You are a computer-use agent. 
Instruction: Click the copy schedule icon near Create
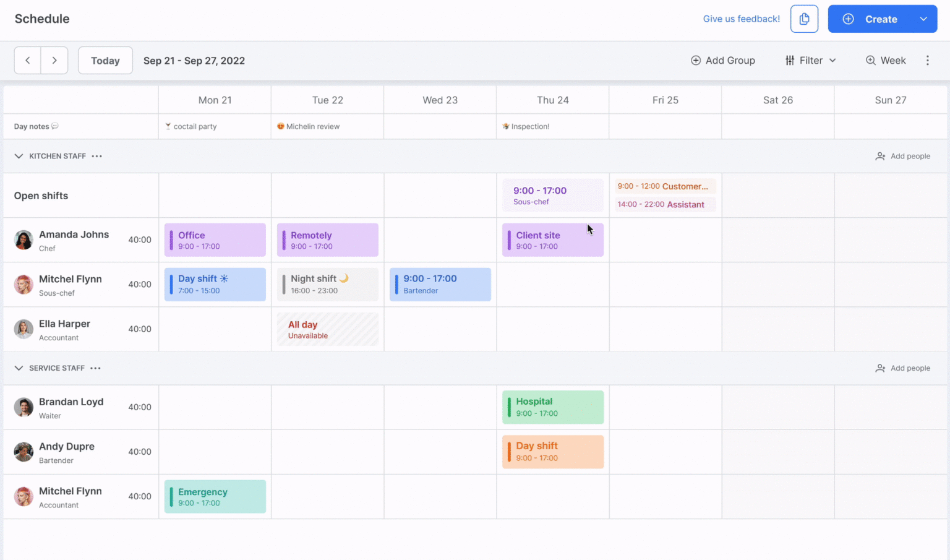[x=804, y=19]
